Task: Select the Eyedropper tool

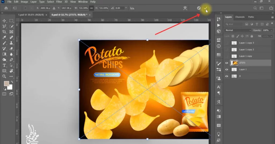Action: point(4,37)
